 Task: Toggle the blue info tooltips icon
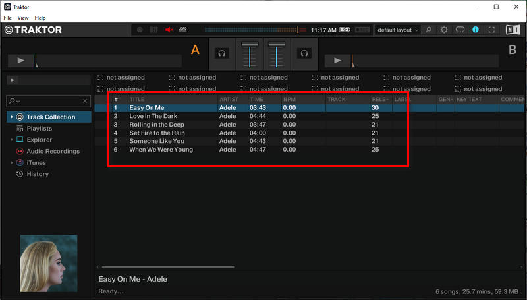475,30
